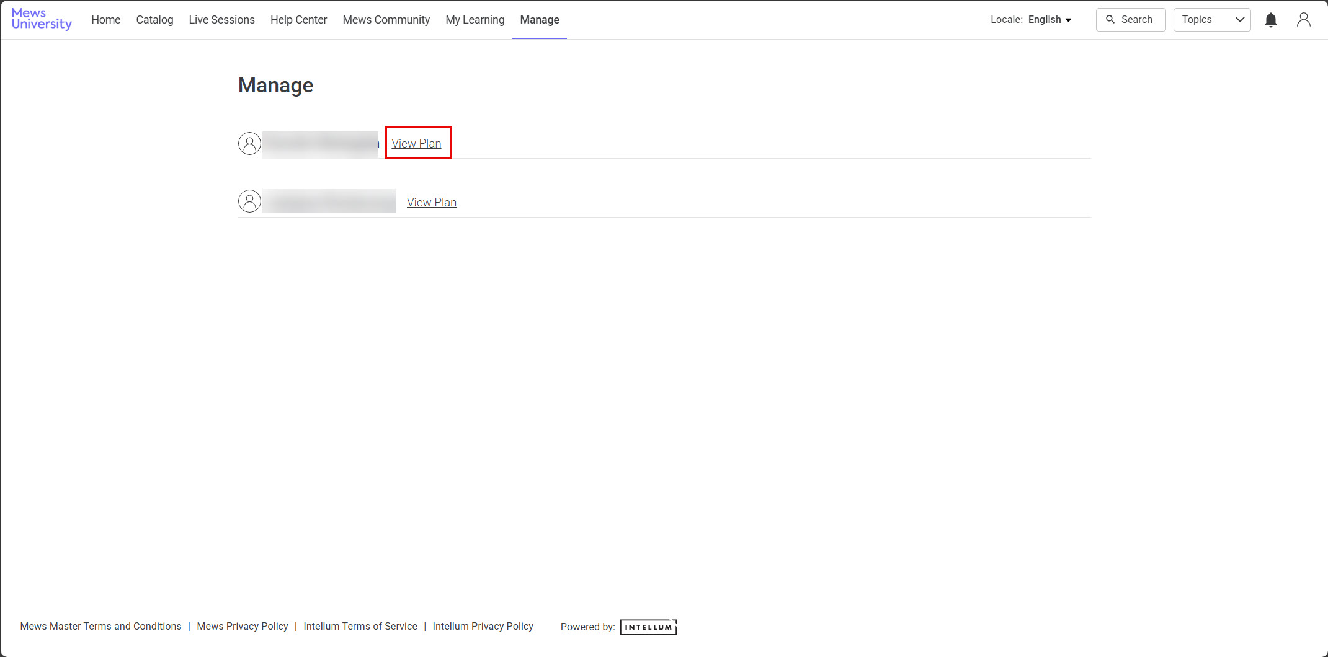Click the avatar icon beside the second View Plan
The height and width of the screenshot is (657, 1328).
pyautogui.click(x=249, y=201)
